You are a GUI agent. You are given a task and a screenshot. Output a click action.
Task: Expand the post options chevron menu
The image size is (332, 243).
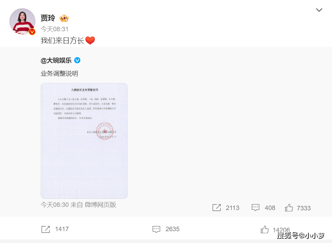pyautogui.click(x=319, y=10)
